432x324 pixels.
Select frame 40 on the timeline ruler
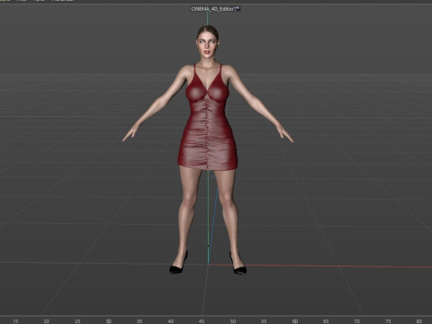[x=171, y=321]
